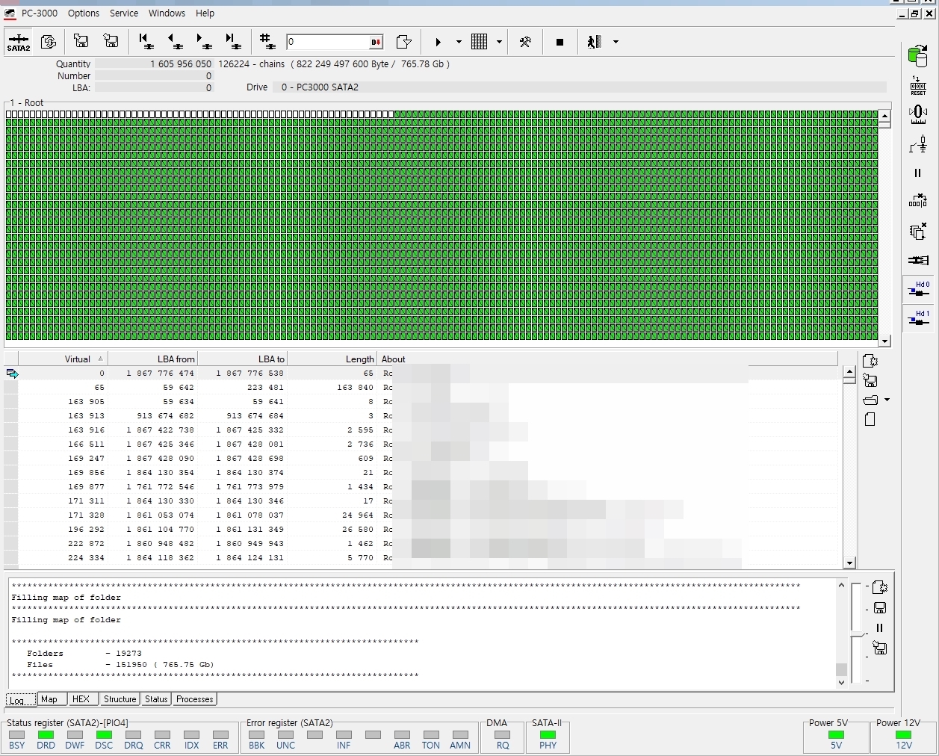Click the pause icon beside log panel
Screen dimensions: 939x756
point(879,628)
